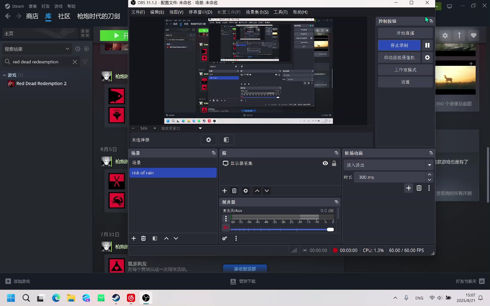Remove transition with trash icon
The height and width of the screenshot is (306, 490).
[419, 188]
